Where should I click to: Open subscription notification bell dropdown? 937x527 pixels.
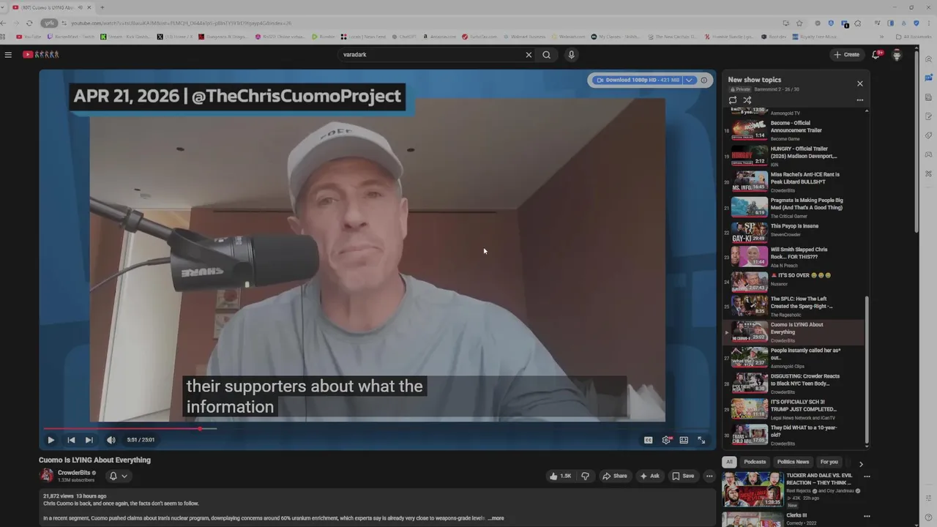tap(118, 476)
